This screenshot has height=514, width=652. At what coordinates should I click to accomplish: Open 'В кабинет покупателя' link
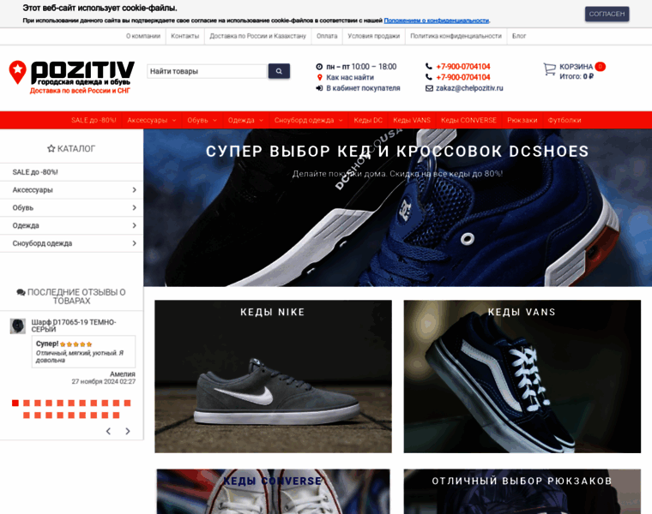click(363, 88)
